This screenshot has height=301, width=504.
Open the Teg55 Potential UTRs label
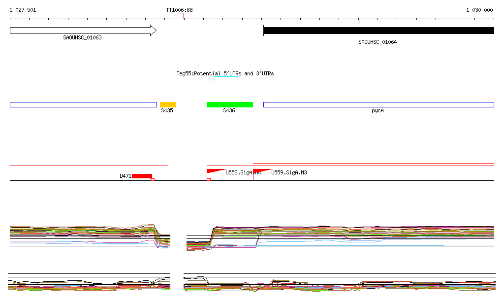click(225, 73)
